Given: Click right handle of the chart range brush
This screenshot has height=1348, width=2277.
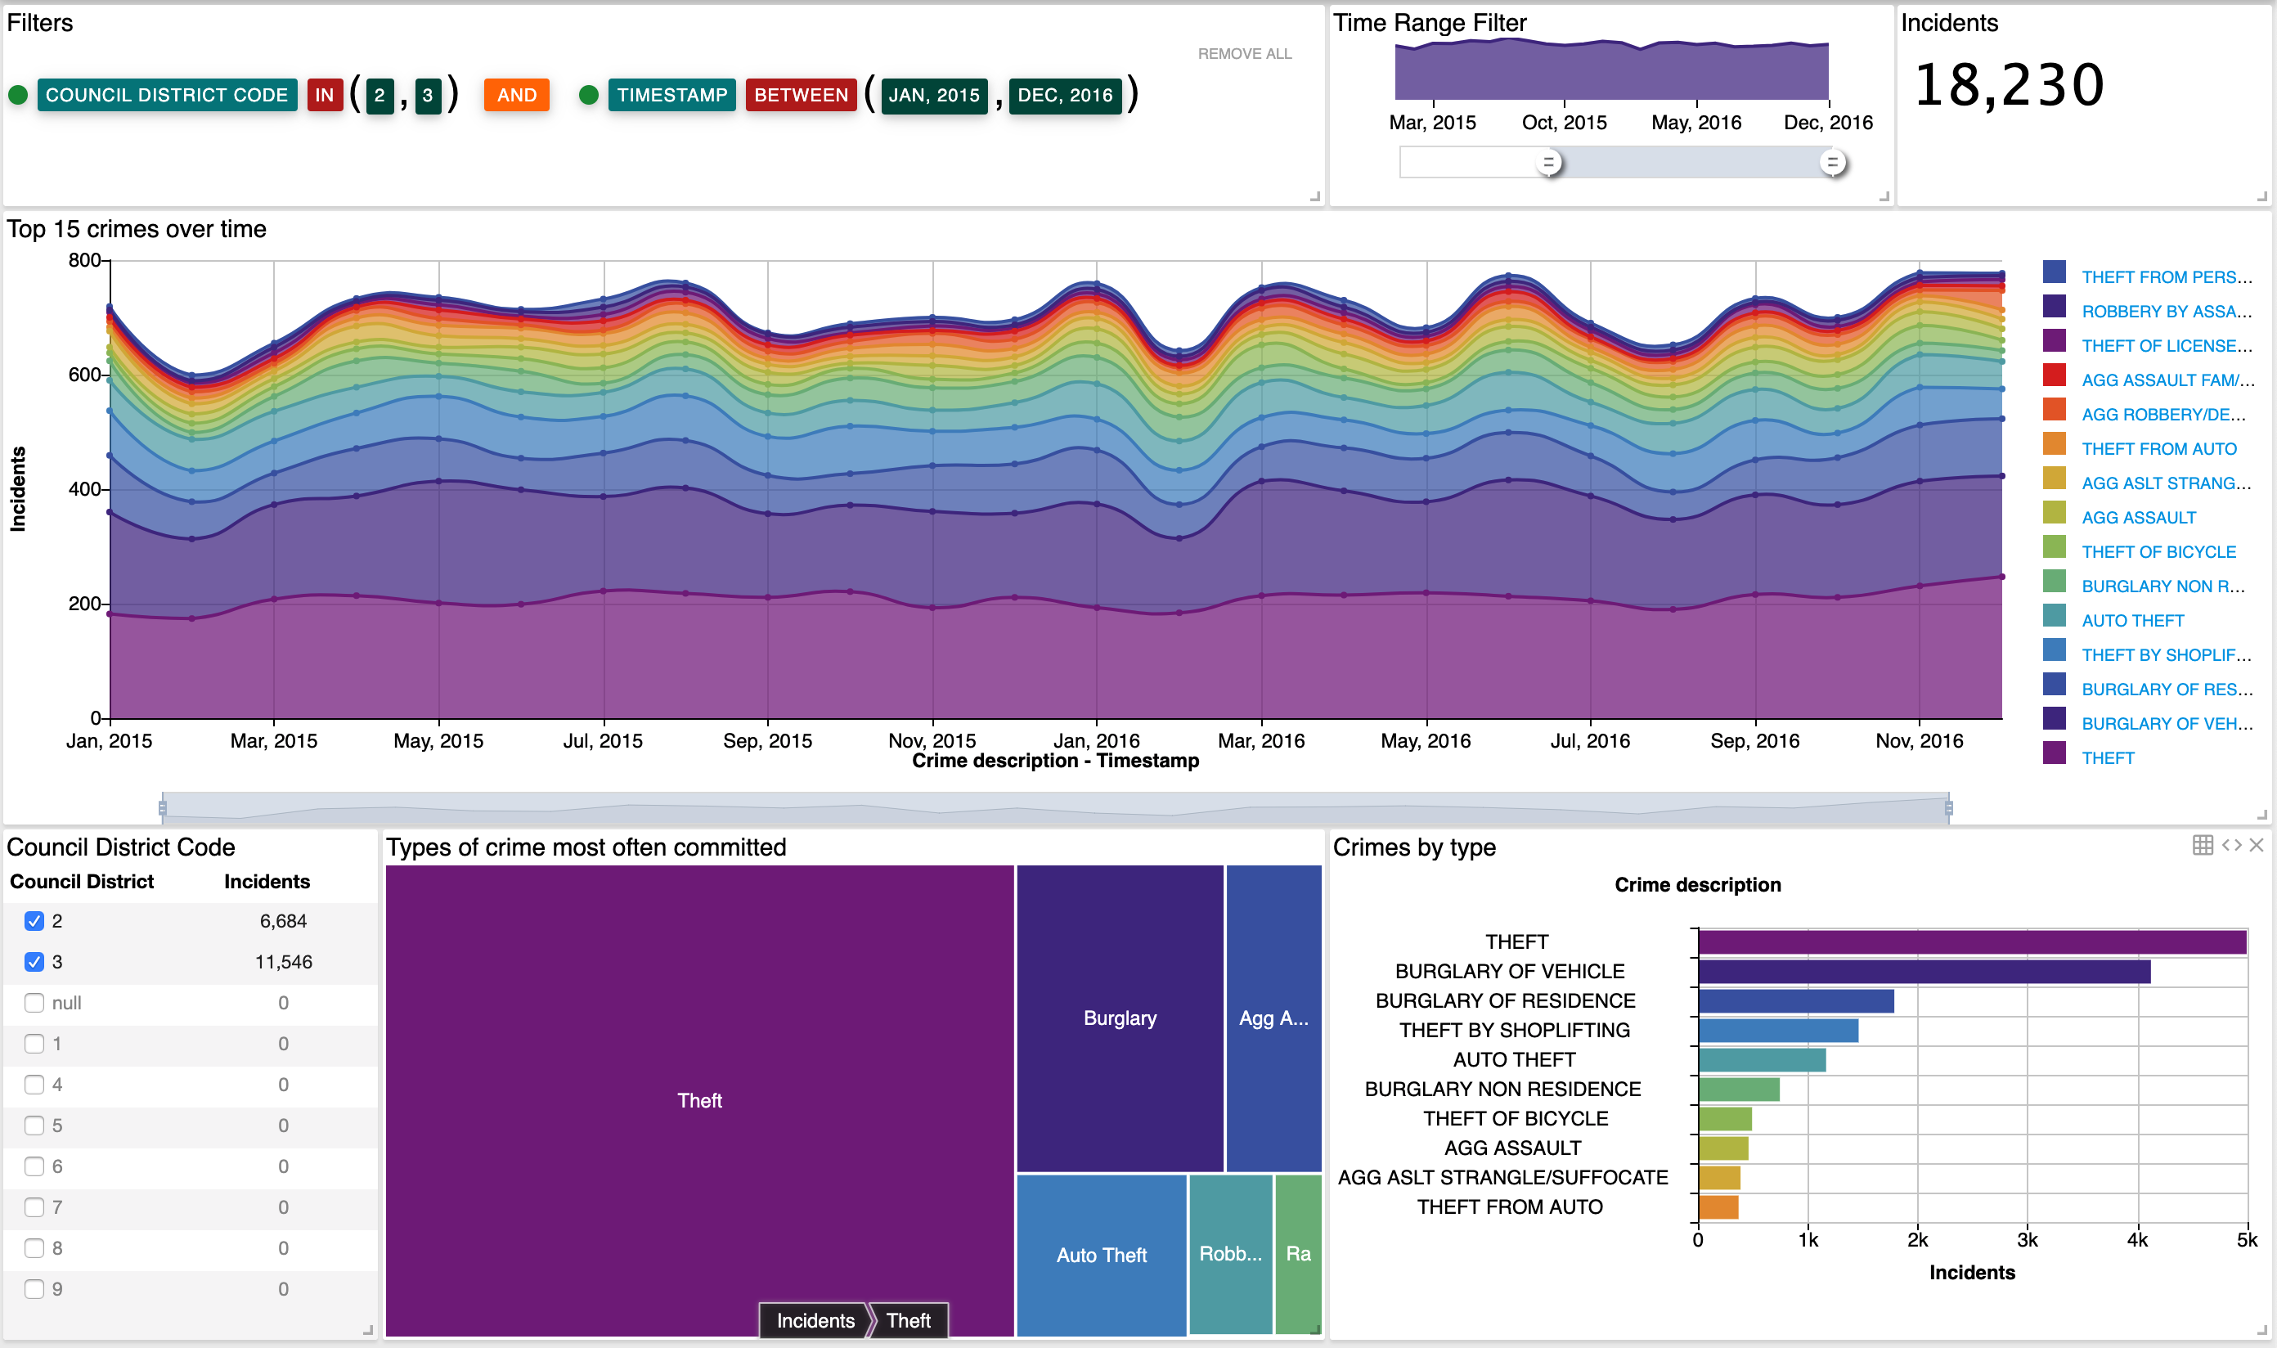Looking at the screenshot, I should 1948,807.
